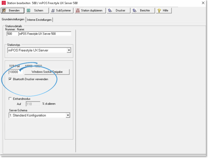Switch to Interne Einstellungen tab
Image resolution: width=208 pixels, height=158 pixels.
click(x=39, y=20)
